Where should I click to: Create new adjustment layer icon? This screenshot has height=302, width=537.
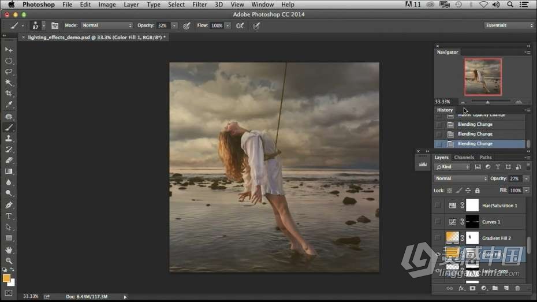tap(483, 288)
